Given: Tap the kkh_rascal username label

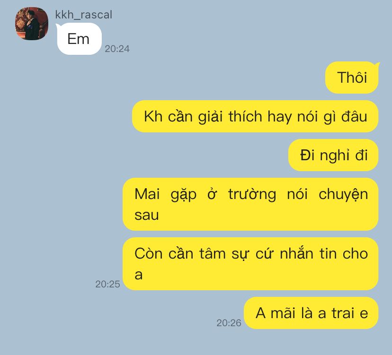Looking at the screenshot, I should (84, 15).
